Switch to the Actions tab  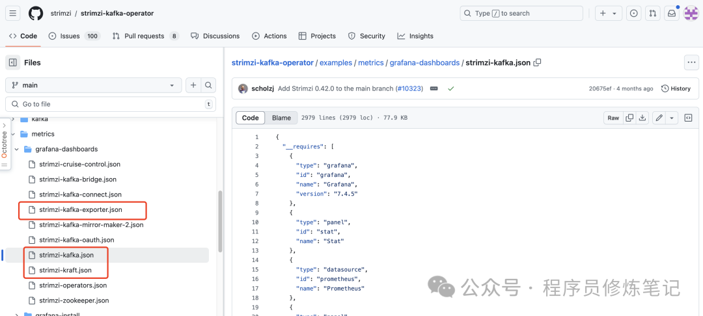(x=269, y=36)
